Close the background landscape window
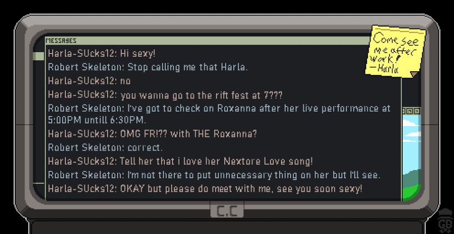Viewport: 454px width, 234px height. coord(417,111)
